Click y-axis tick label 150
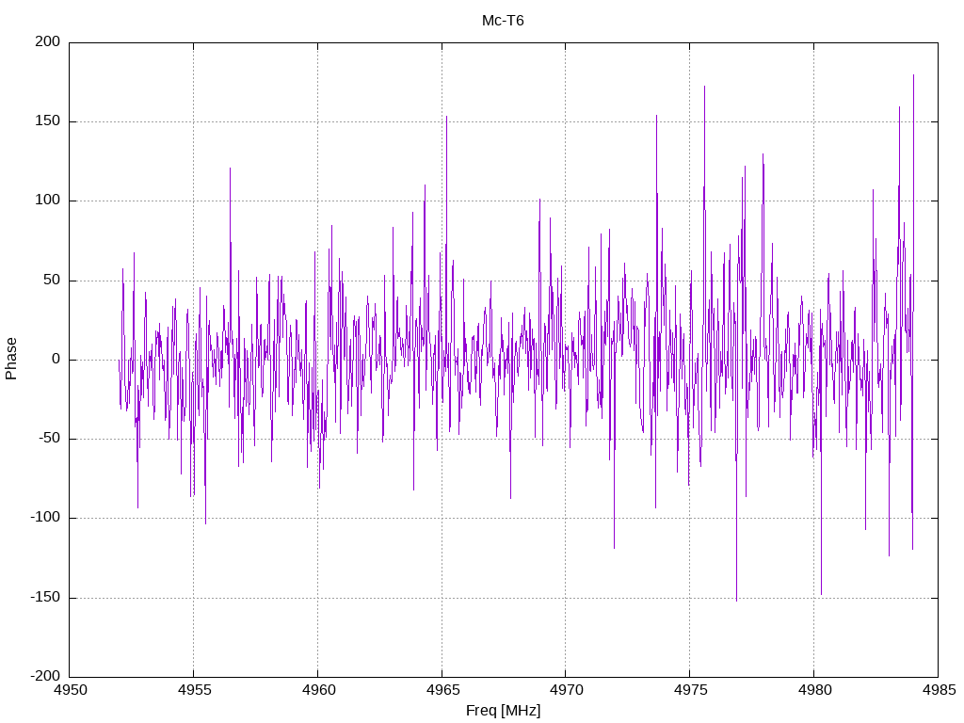964x723 pixels. 48,120
